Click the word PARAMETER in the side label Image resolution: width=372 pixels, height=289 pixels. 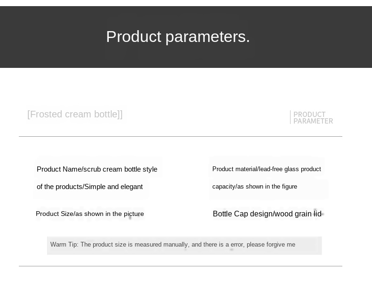pos(313,121)
